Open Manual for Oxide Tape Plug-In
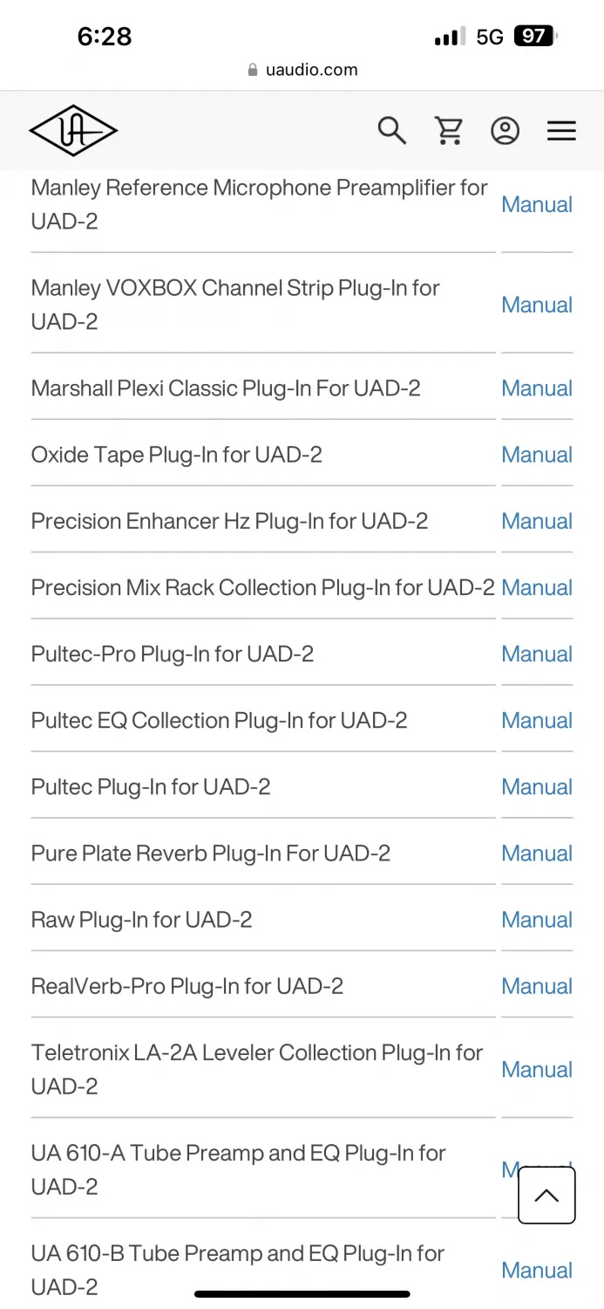The height and width of the screenshot is (1309, 604). 537,455
